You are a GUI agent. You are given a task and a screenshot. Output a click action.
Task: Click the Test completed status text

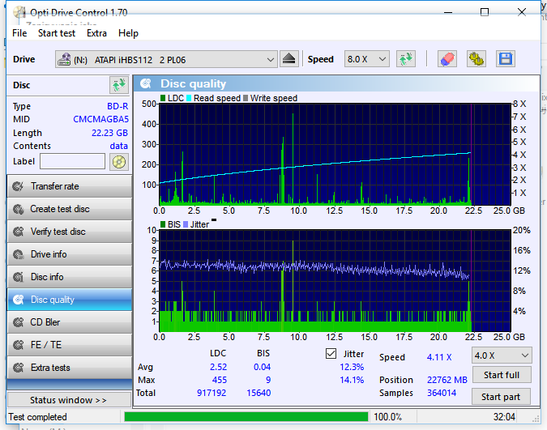pyautogui.click(x=37, y=417)
